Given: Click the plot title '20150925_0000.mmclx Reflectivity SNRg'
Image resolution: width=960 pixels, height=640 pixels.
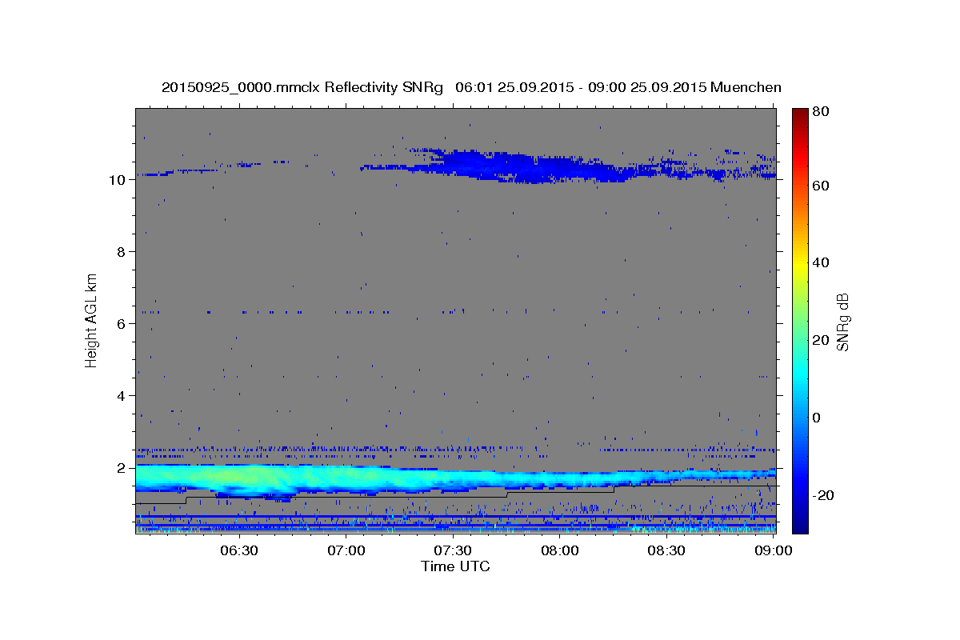Looking at the screenshot, I should [302, 87].
